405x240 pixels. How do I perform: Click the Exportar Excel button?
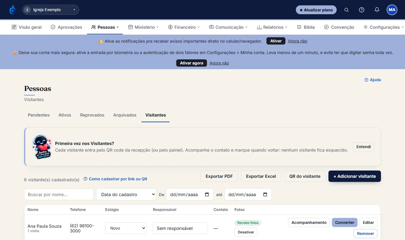pos(261,176)
